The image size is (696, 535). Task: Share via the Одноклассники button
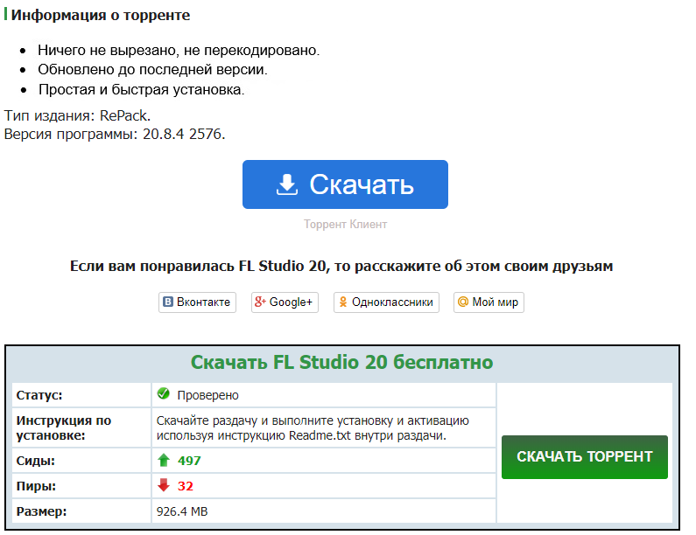[386, 302]
